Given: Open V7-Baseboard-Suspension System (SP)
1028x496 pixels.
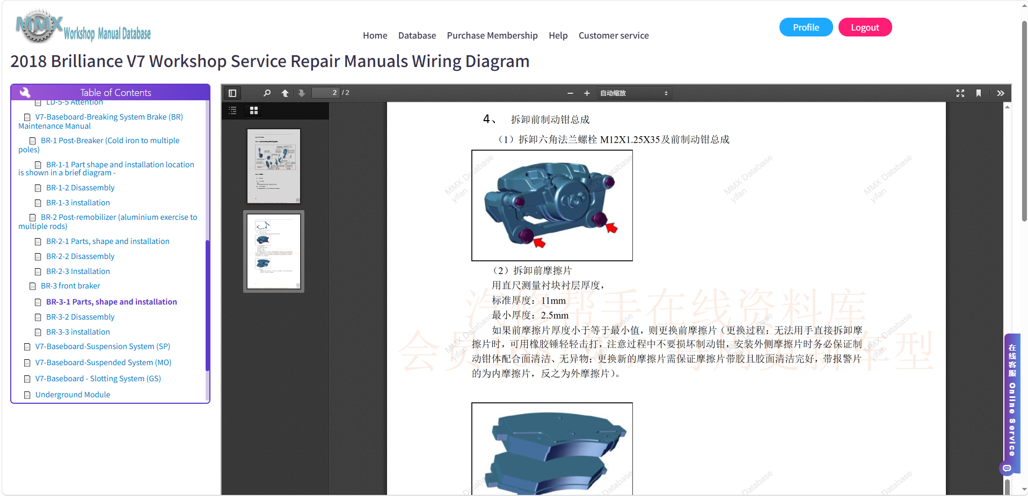Looking at the screenshot, I should point(103,346).
